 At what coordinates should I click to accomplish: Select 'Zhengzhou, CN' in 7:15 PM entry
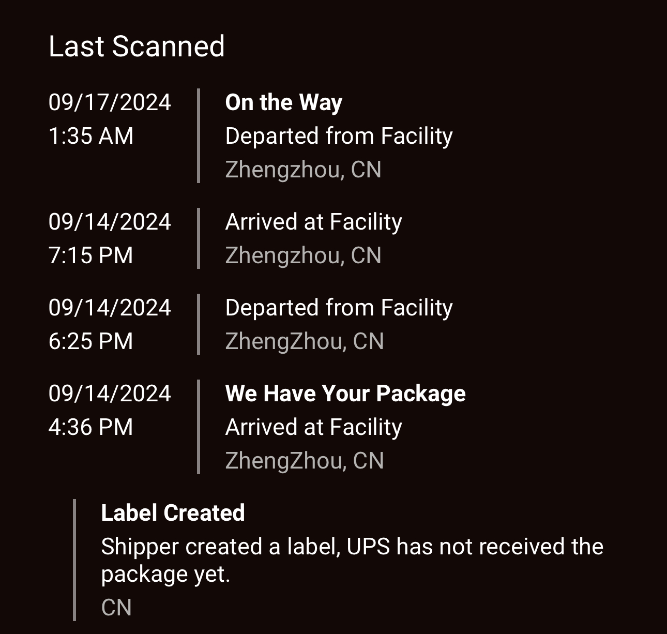(304, 255)
